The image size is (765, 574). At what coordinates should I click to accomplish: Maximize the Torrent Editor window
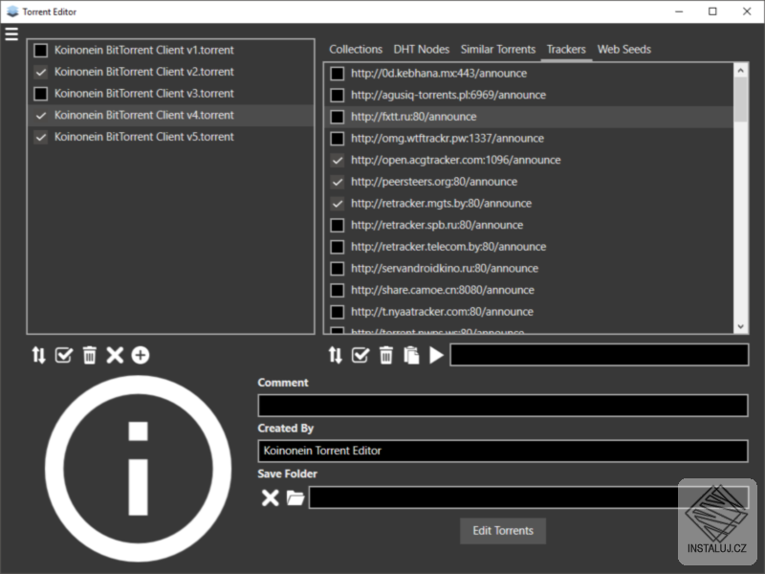pos(712,11)
